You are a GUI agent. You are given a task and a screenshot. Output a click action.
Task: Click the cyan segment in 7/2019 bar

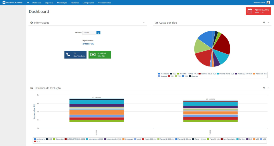coord(210,104)
